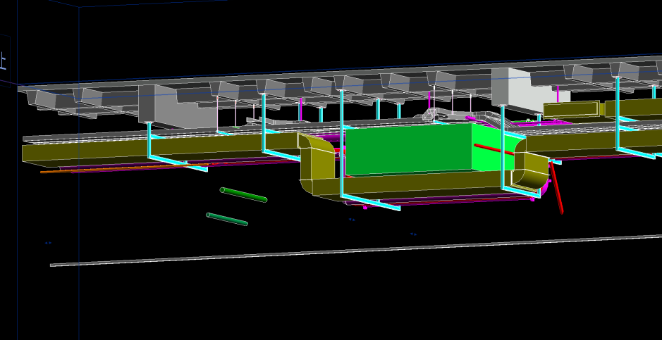Select the short olive duct at upper right
Viewport: 662px width, 340px height.
571,109
